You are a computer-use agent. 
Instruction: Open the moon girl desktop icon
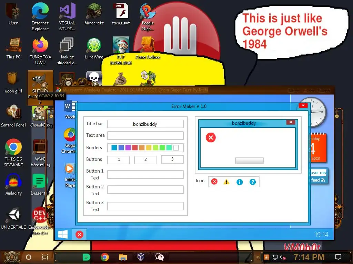(13, 82)
